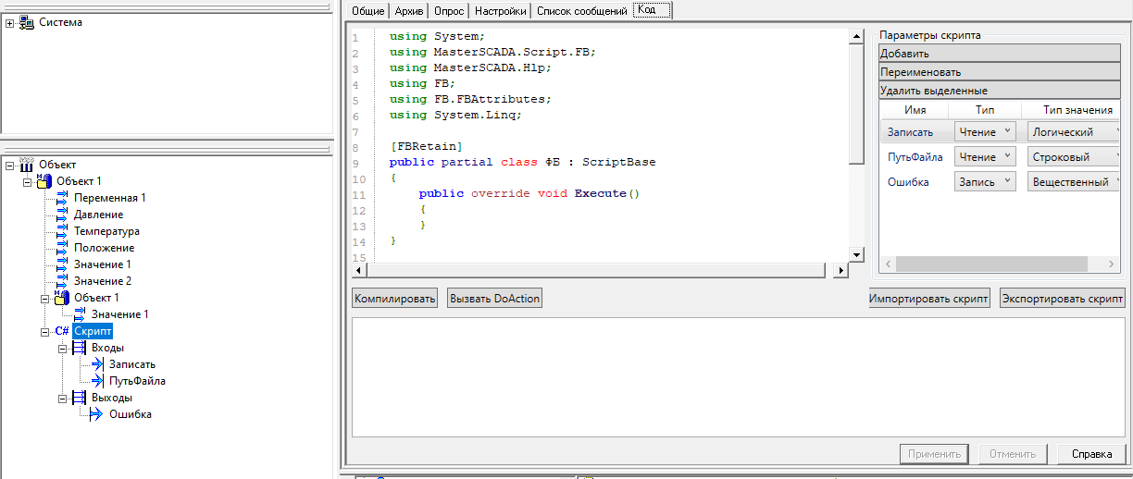Viewport: 1133px width, 479px height.
Task: Collapse the root Объект tree node
Action: click(x=10, y=165)
